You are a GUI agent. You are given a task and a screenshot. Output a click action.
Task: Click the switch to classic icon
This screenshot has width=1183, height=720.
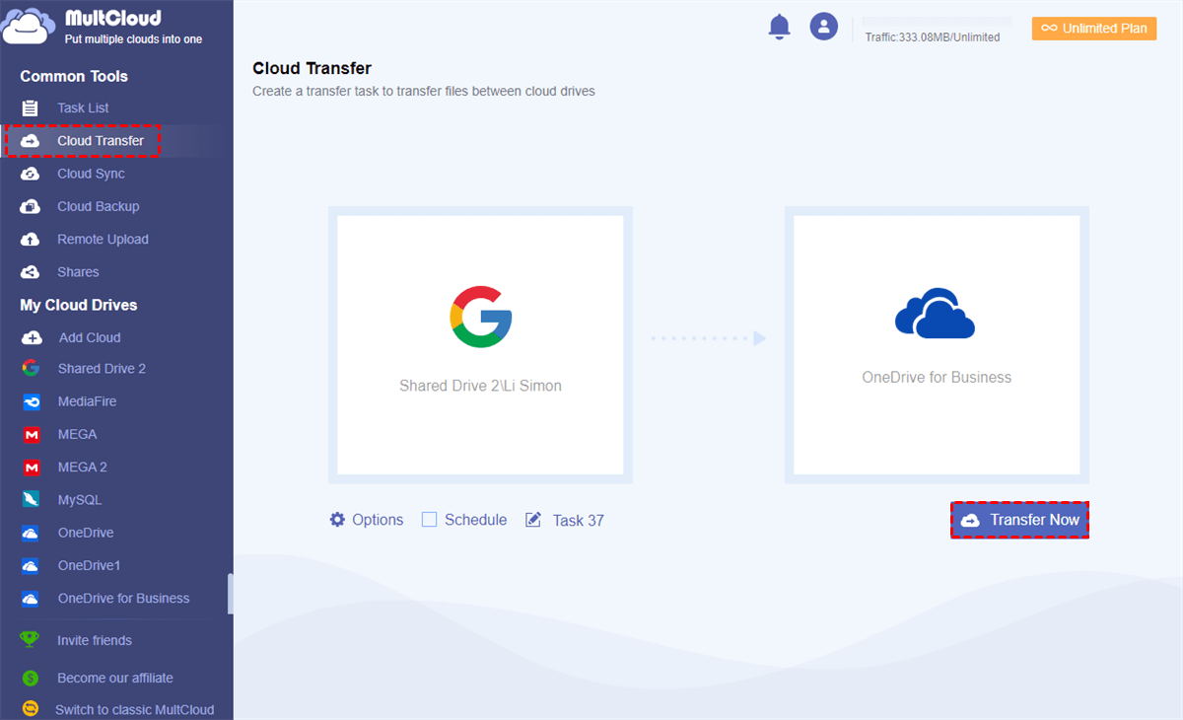[x=31, y=709]
